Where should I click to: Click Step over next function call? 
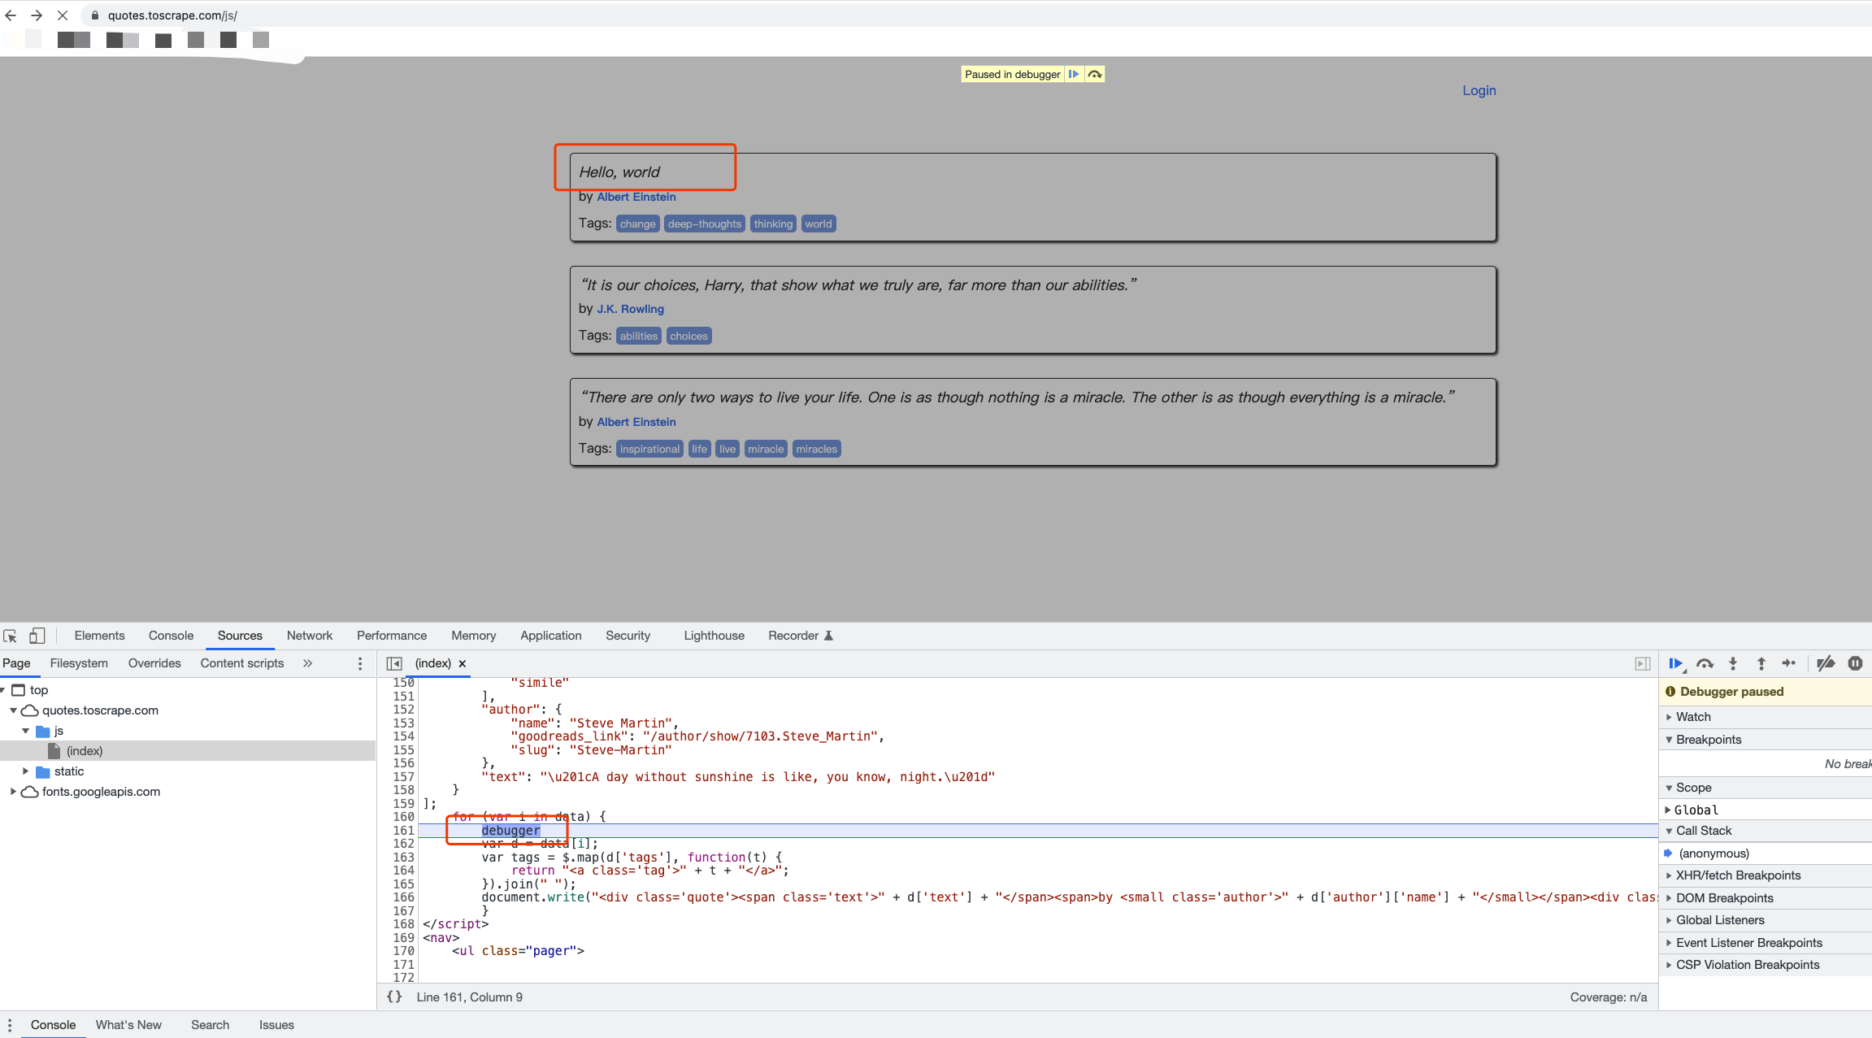[1705, 663]
